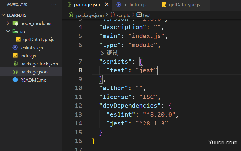This screenshot has height=151, width=241.
Task: Click JS icon beside index.js
Action: (15, 56)
